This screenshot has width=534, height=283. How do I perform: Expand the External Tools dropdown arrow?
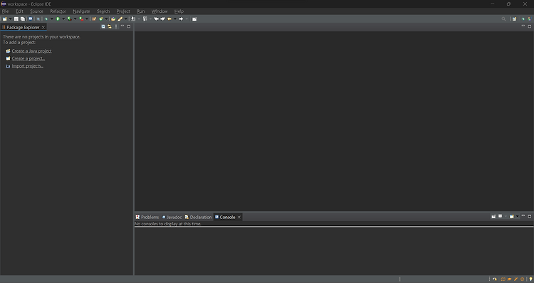coord(87,19)
